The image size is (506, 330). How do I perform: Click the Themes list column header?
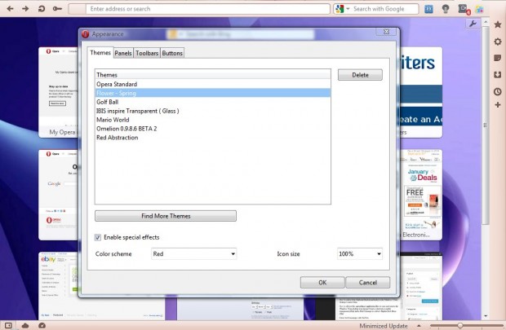213,74
